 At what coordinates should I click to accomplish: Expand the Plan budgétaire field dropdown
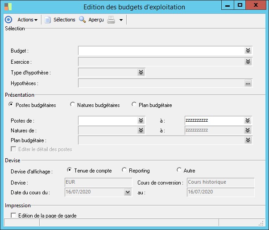tap(248, 140)
